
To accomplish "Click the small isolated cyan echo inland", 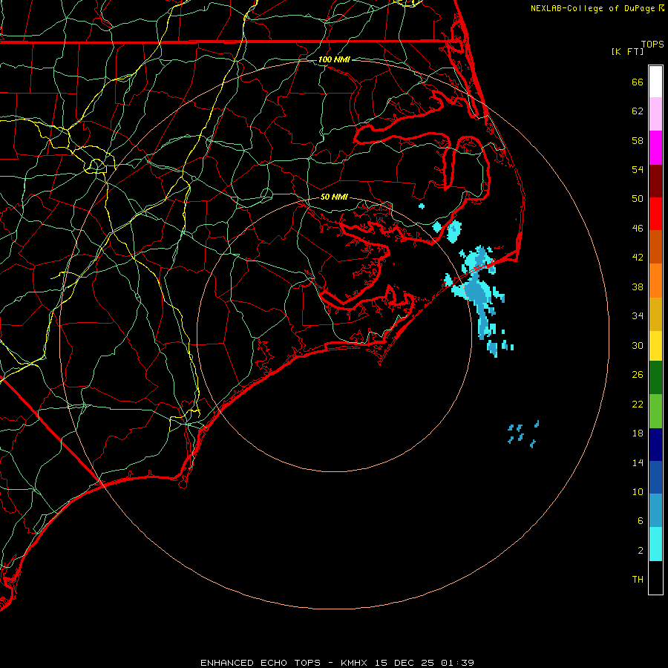I will 422,206.
